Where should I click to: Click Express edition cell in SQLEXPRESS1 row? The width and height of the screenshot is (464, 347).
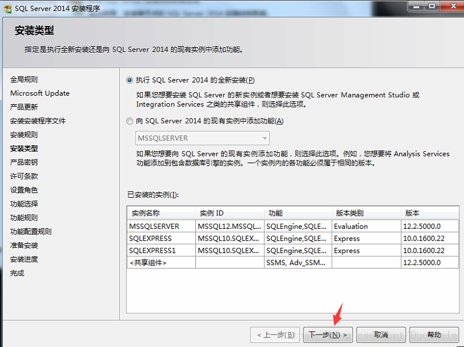coord(367,251)
